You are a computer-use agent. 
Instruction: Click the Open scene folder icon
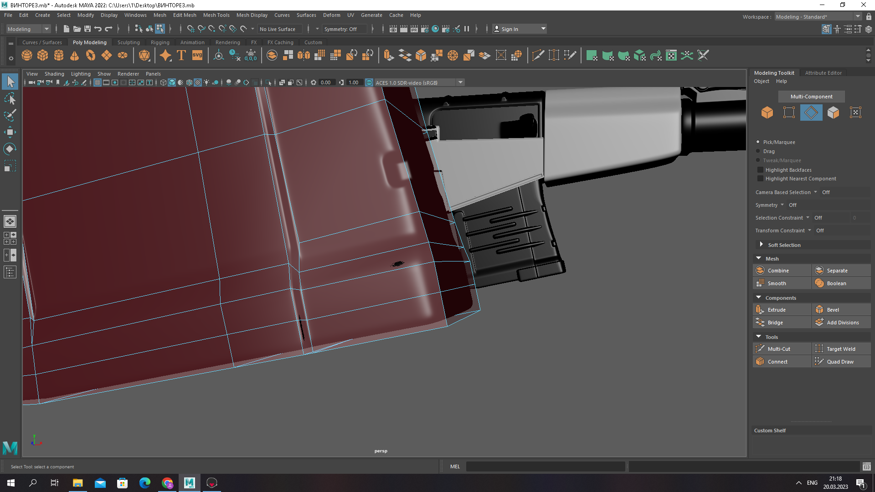coord(77,29)
